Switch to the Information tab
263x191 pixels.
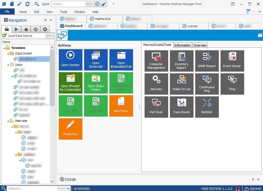183,45
